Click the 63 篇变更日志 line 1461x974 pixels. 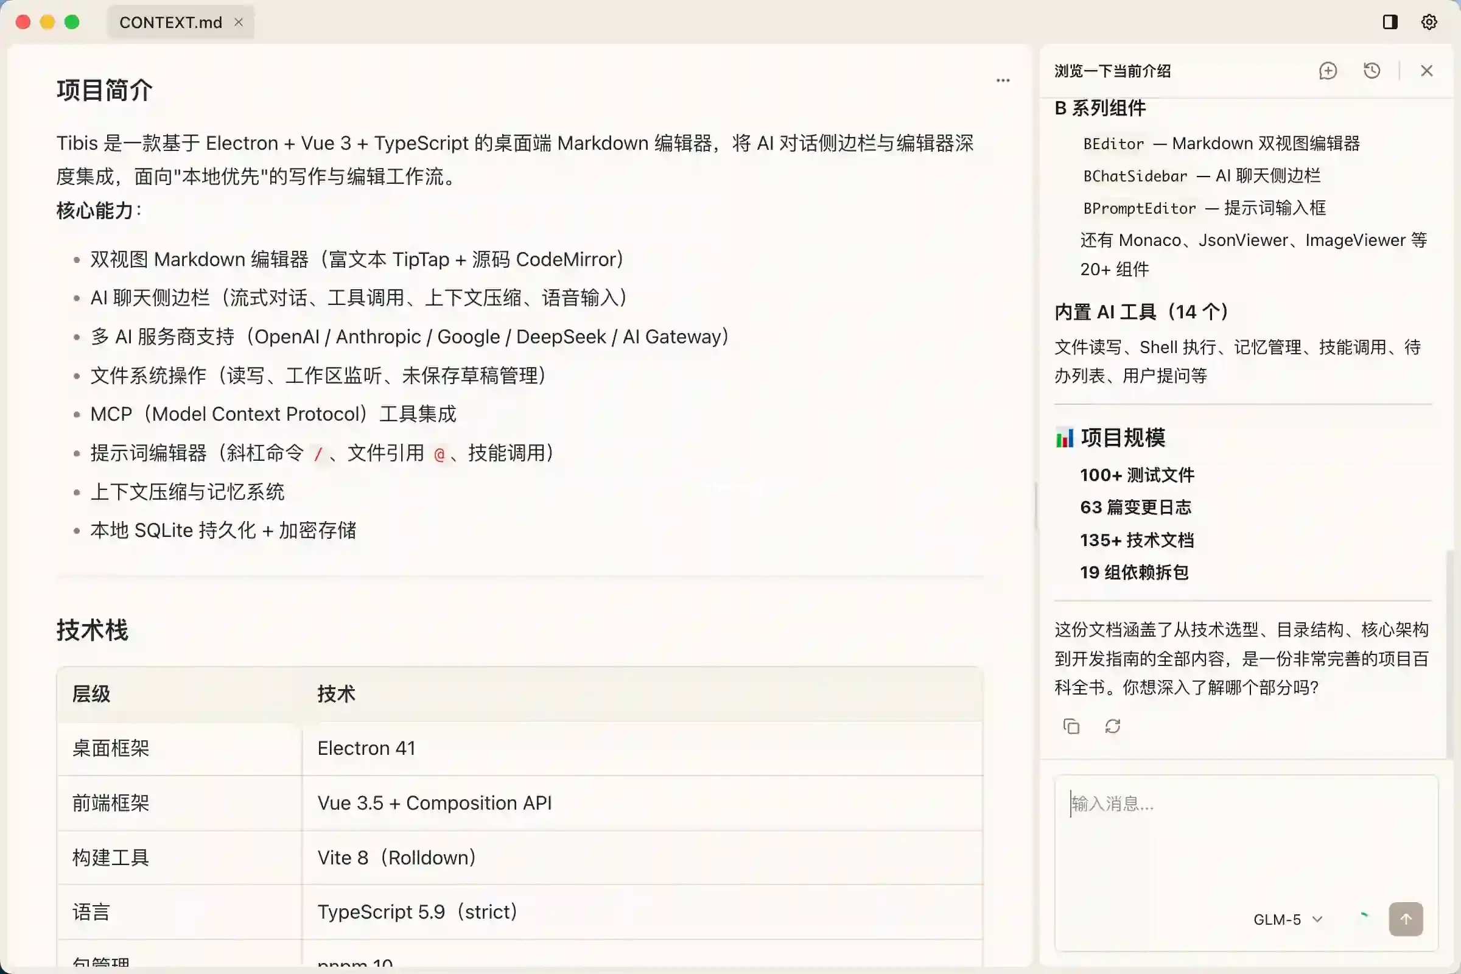coord(1135,508)
